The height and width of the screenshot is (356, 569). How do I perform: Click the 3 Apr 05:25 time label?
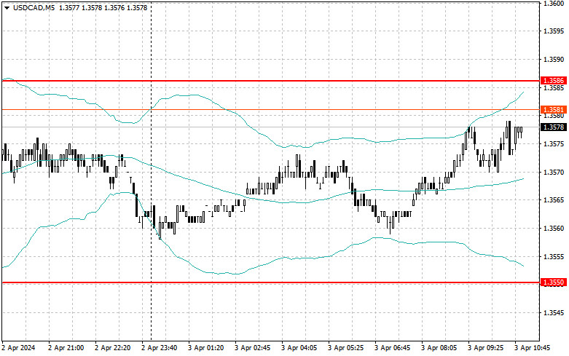pos(346,348)
